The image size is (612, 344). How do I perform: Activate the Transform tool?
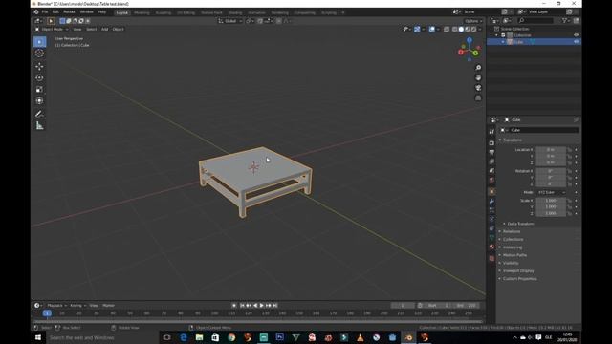(x=39, y=100)
